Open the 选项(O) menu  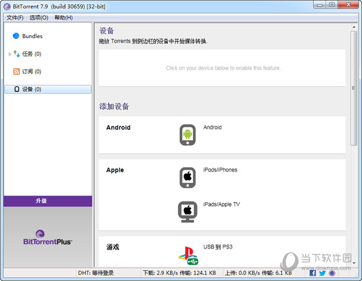(x=39, y=17)
